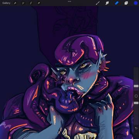The width and height of the screenshot is (139, 139).
Task: Open the Adjustments magic wand menu
Action: click(23, 3)
